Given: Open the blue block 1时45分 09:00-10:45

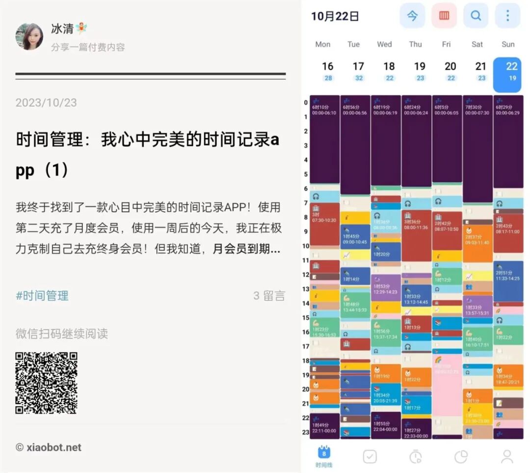Looking at the screenshot, I should [x=355, y=237].
